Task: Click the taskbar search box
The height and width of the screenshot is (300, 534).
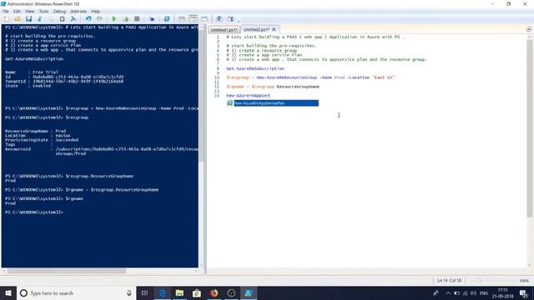Action: tap(76, 292)
